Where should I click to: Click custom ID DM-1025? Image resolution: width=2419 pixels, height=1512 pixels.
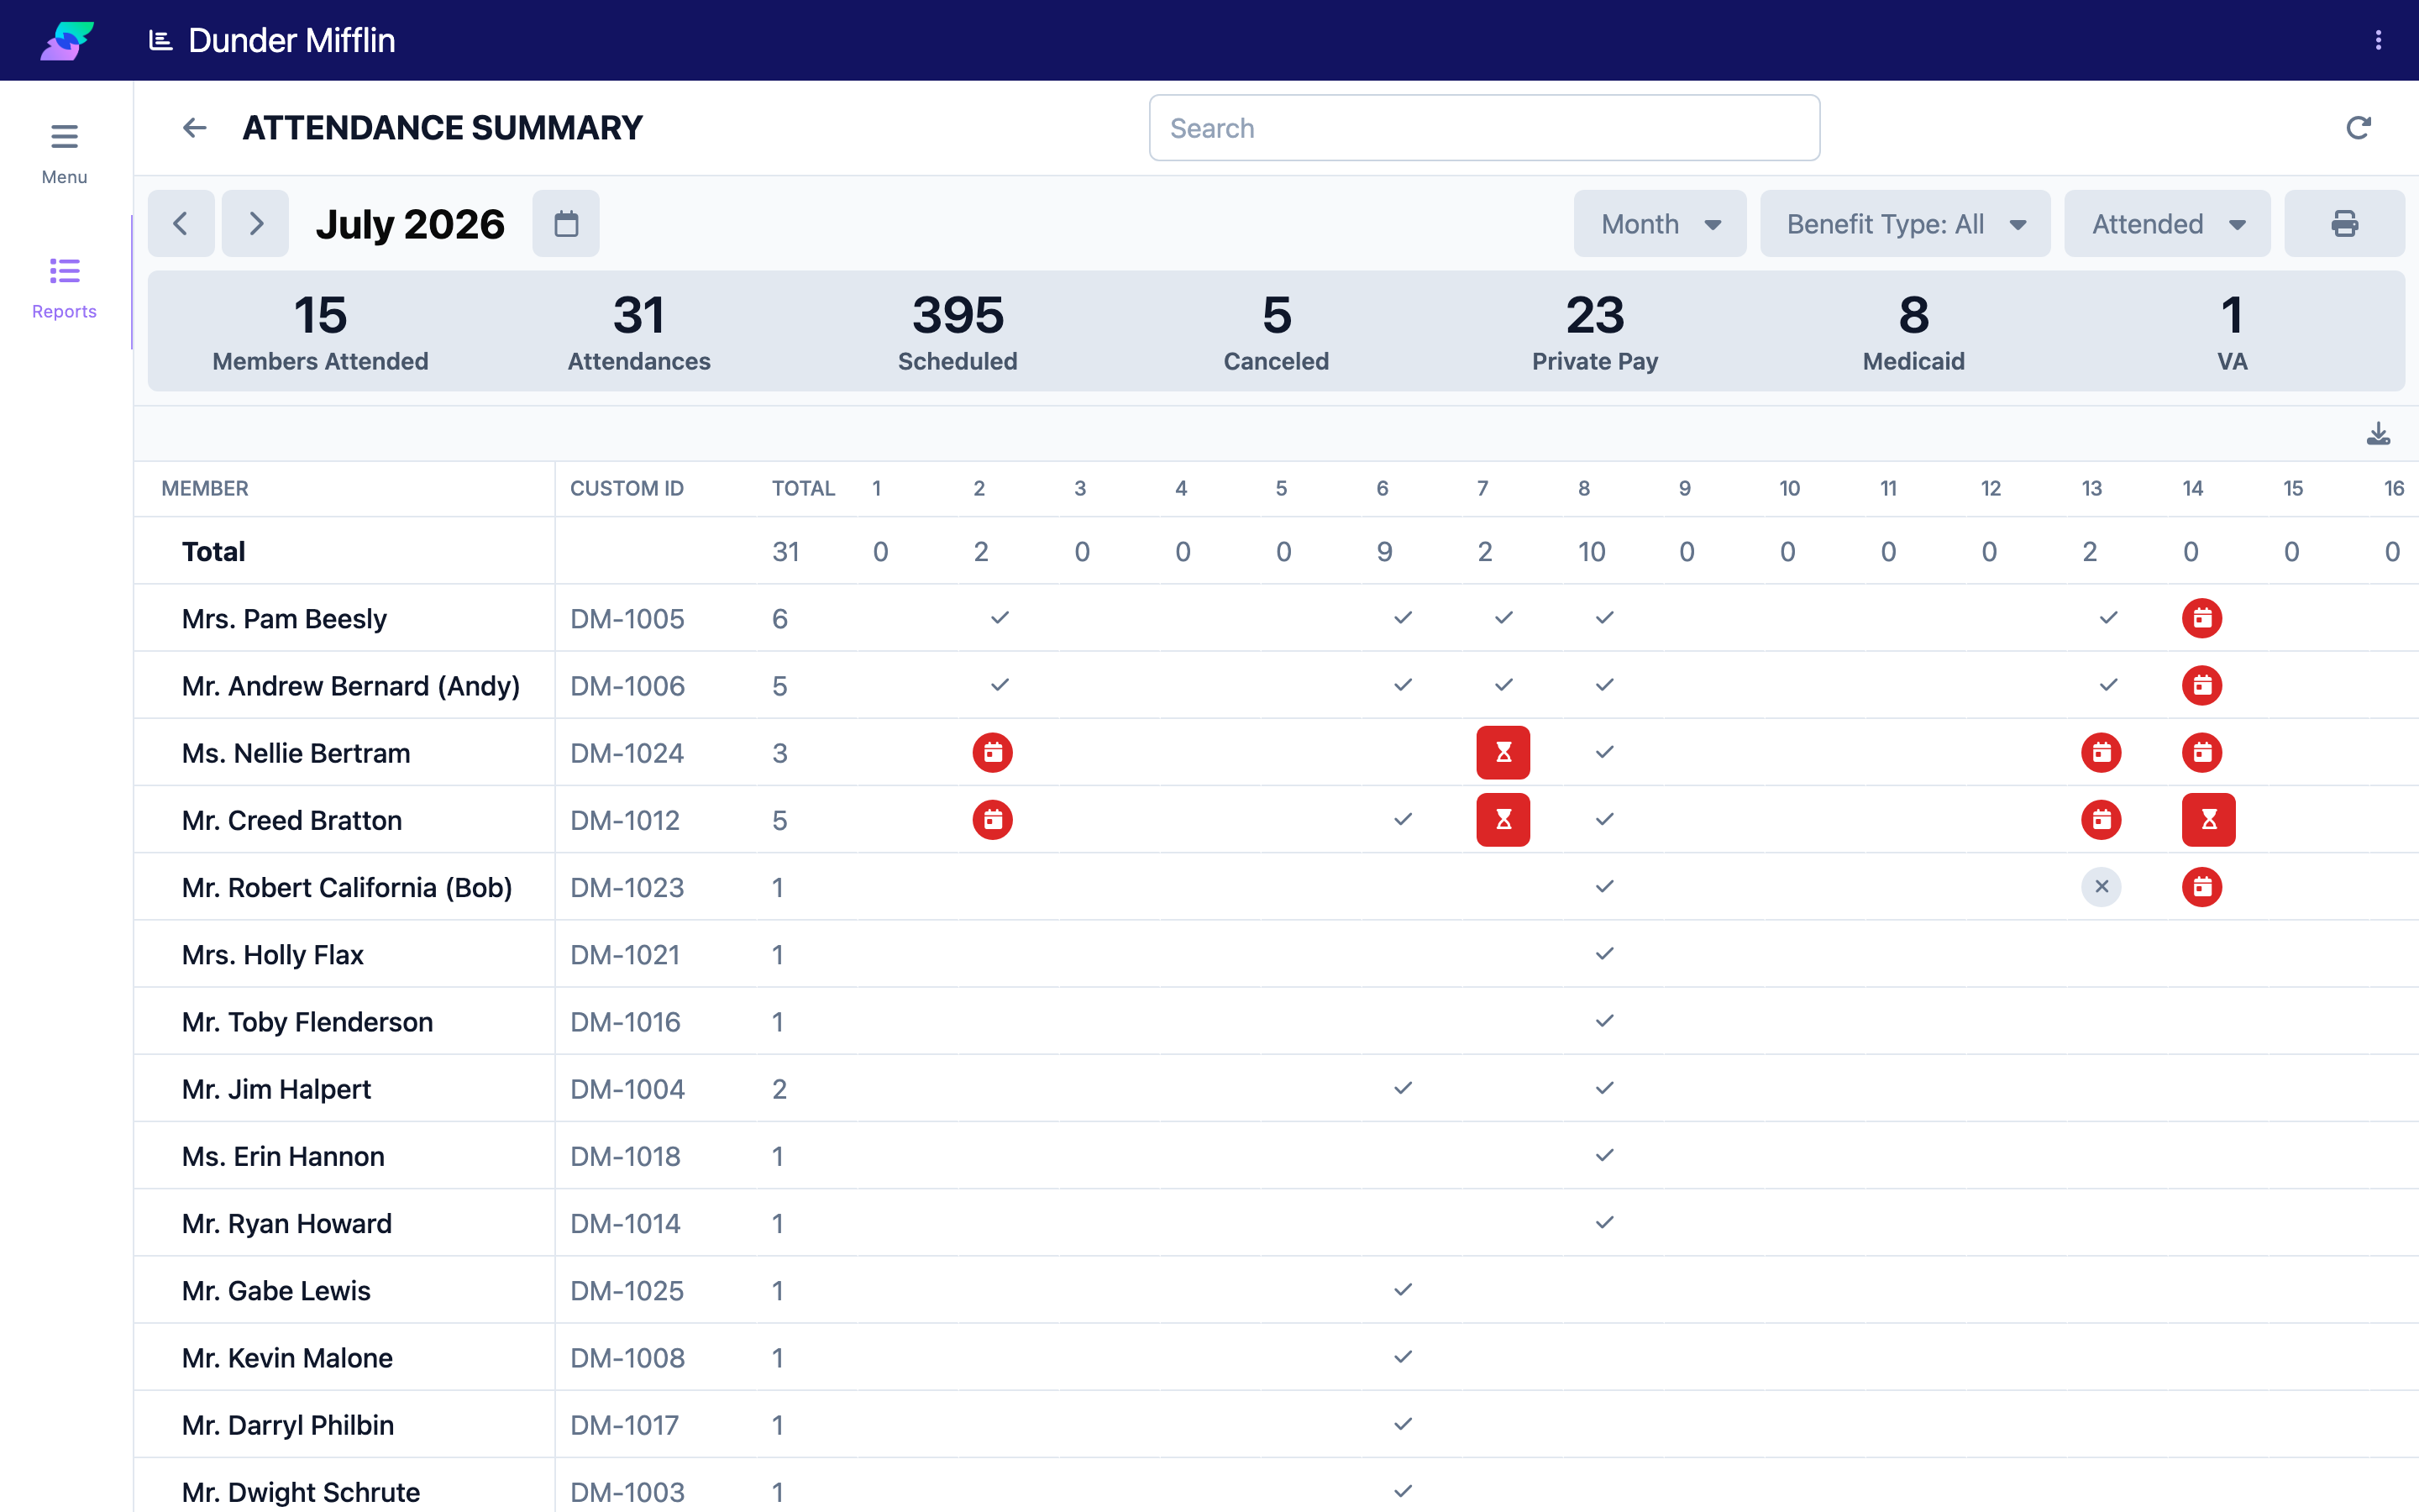point(627,1290)
